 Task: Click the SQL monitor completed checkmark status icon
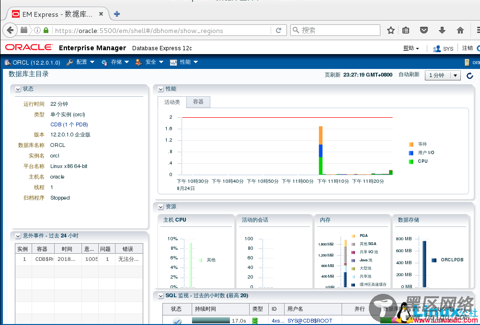pos(177,321)
